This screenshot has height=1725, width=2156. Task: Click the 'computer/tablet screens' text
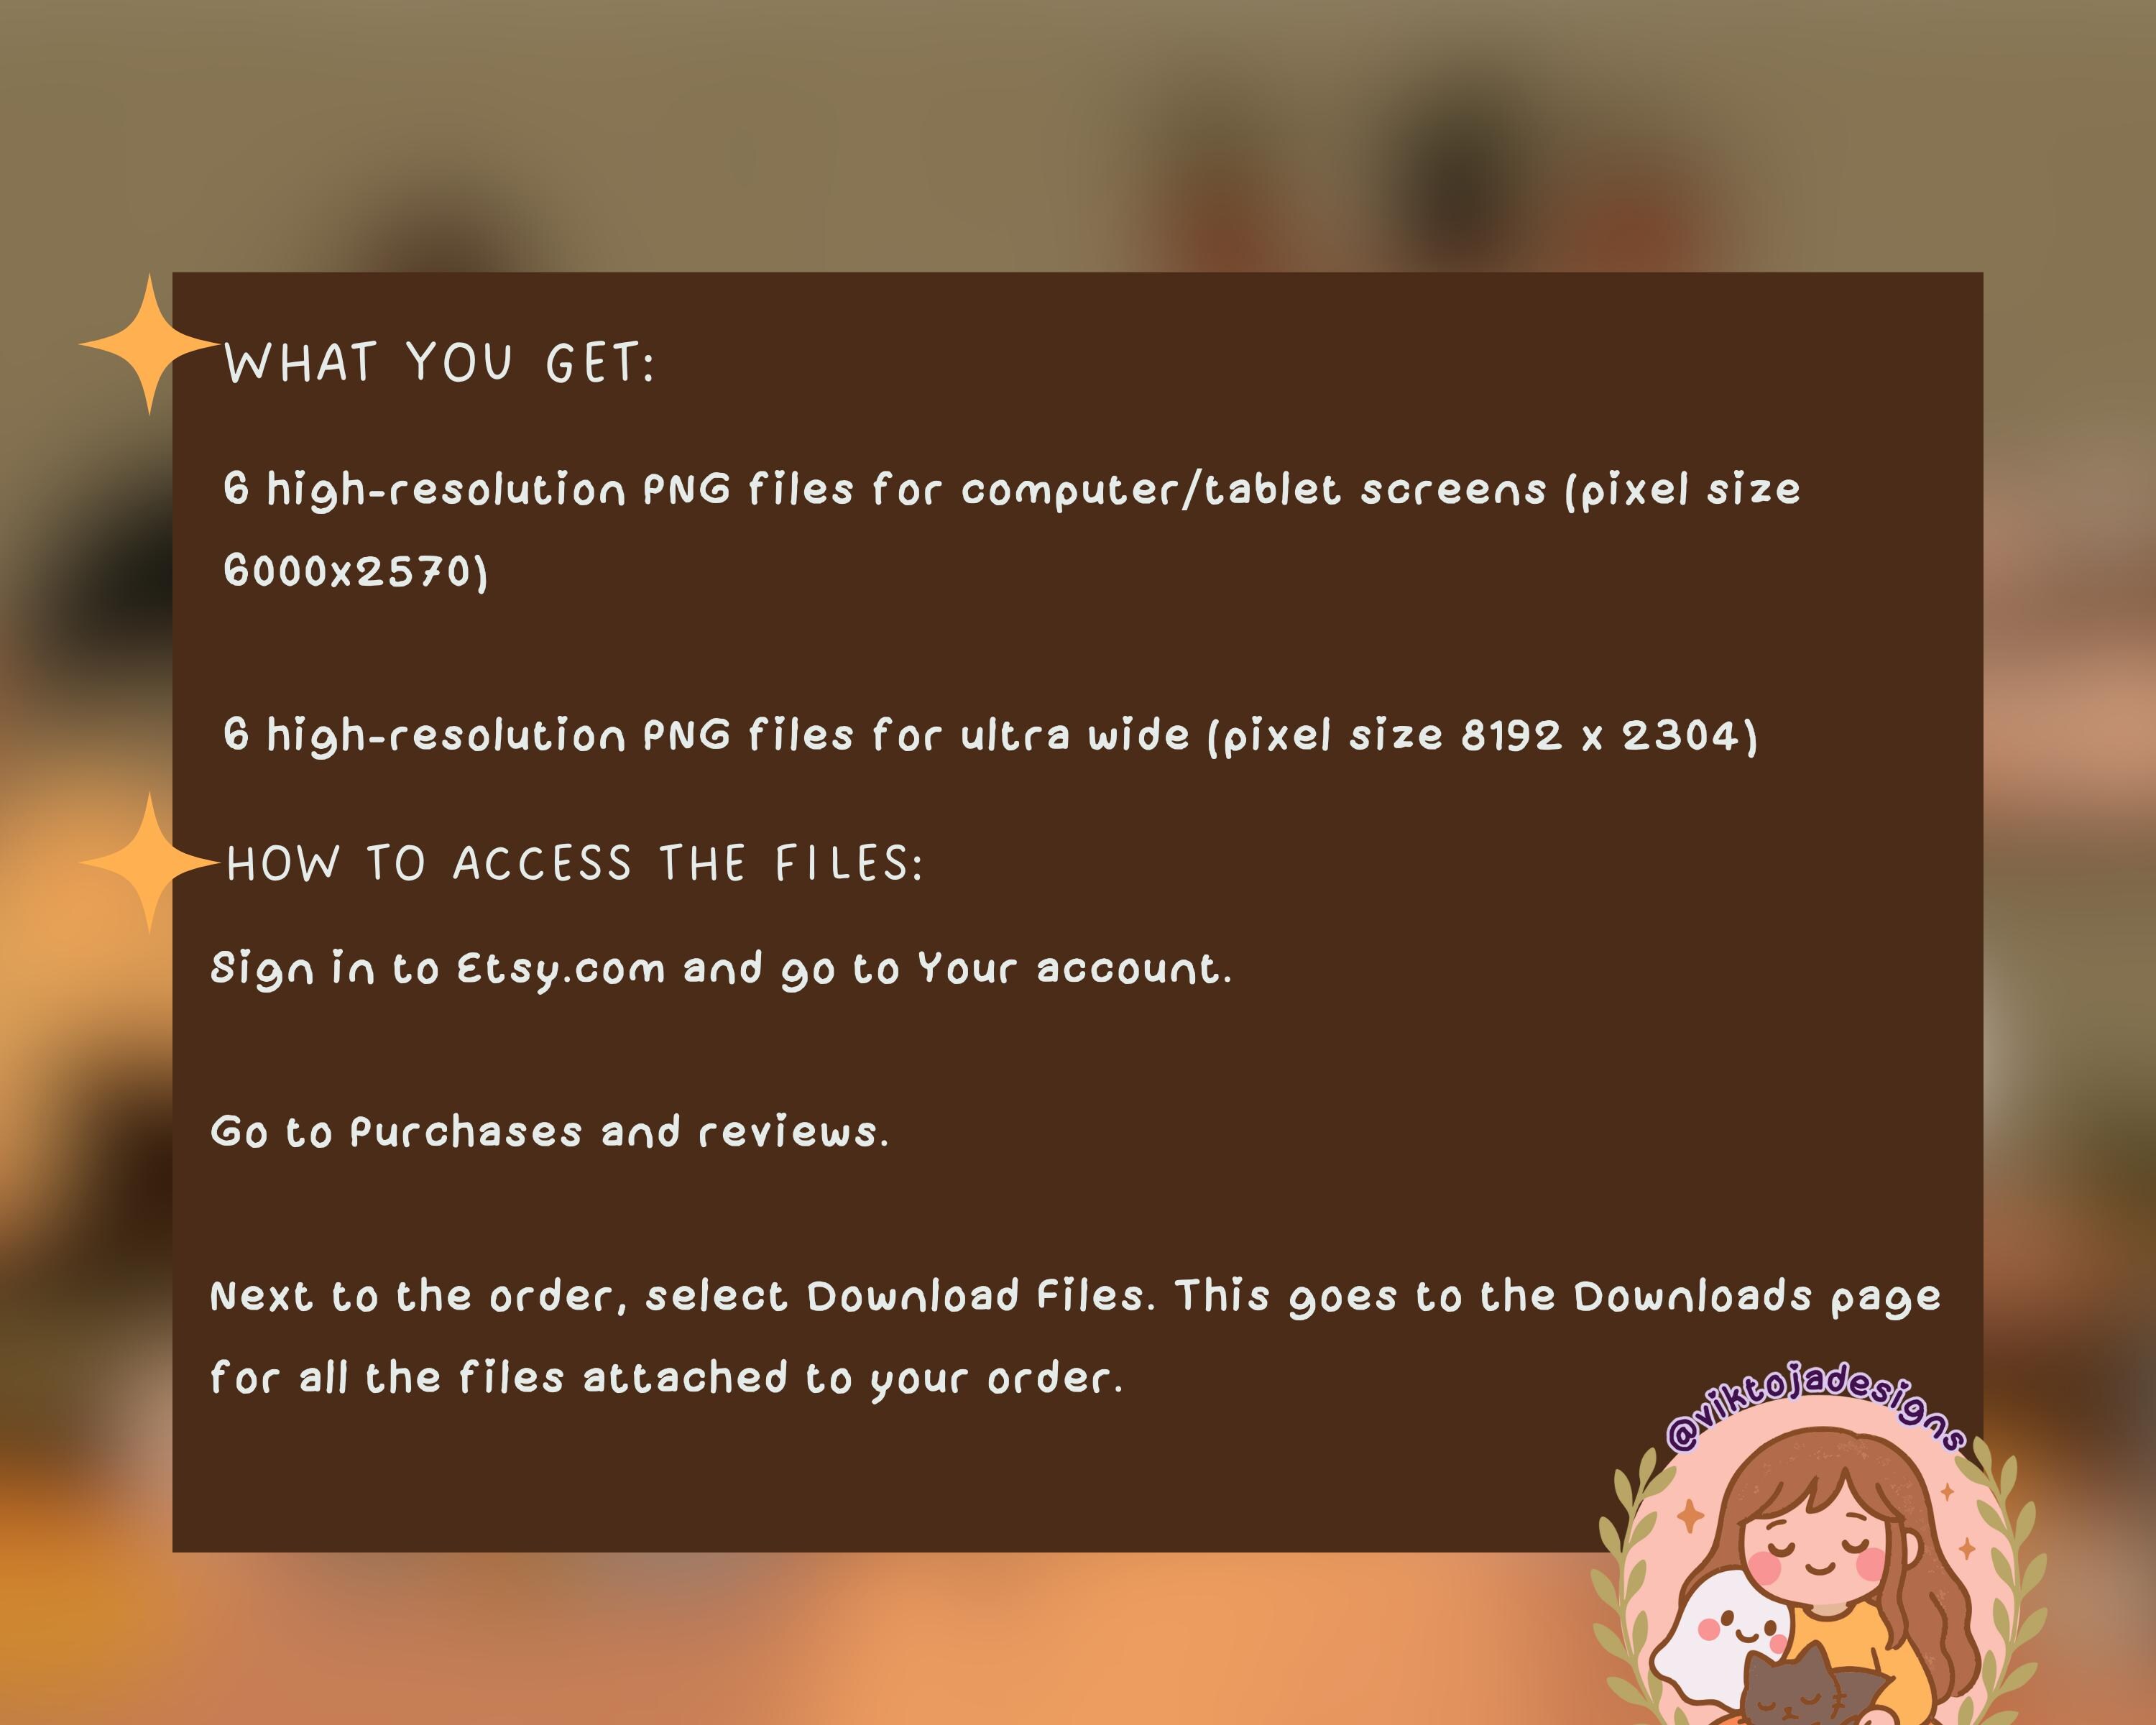pos(1254,490)
